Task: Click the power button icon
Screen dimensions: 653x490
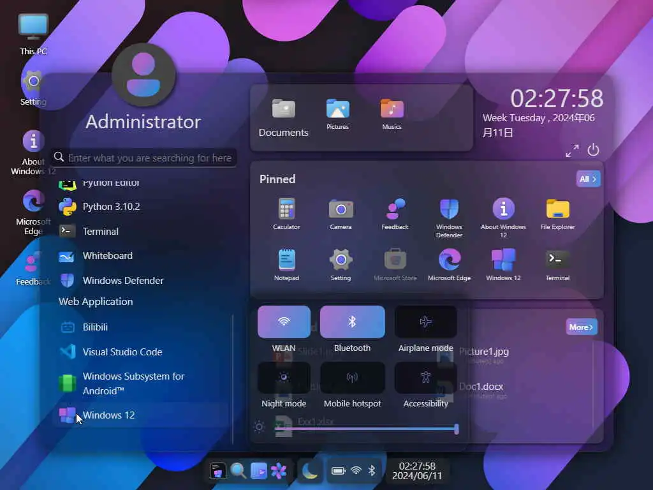Action: (593, 150)
